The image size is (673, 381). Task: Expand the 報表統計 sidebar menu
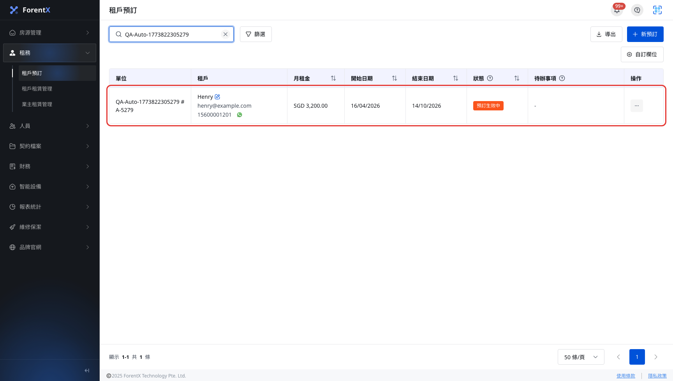(49, 207)
